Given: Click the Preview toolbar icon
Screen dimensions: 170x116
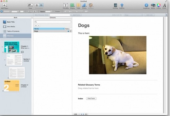Looking at the screenshot, I should click(x=116, y=5).
